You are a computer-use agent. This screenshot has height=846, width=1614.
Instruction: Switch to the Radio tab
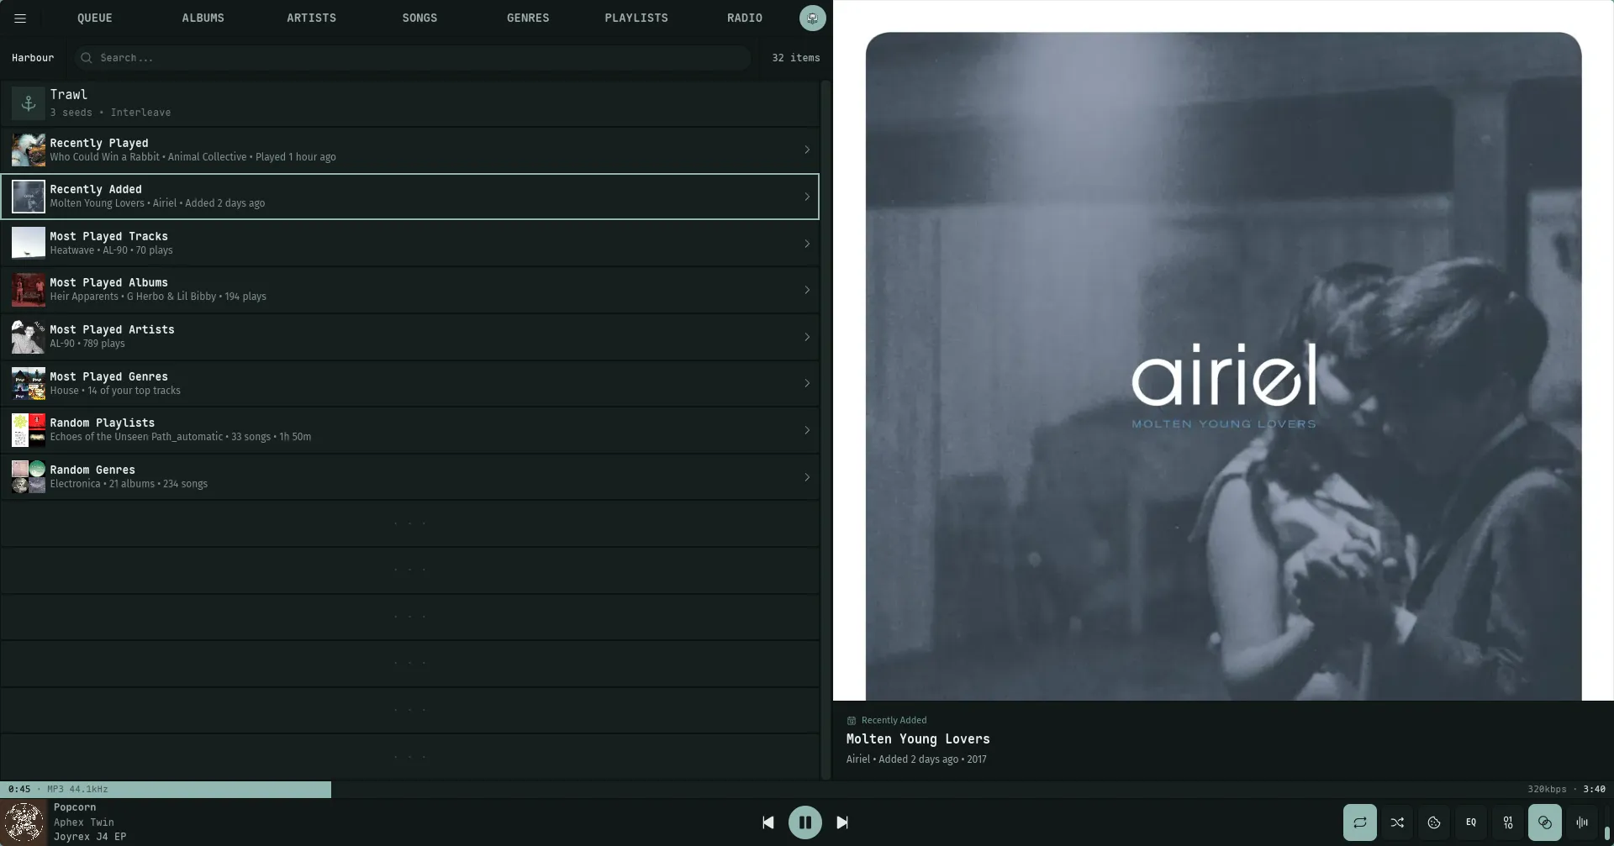[x=745, y=18]
